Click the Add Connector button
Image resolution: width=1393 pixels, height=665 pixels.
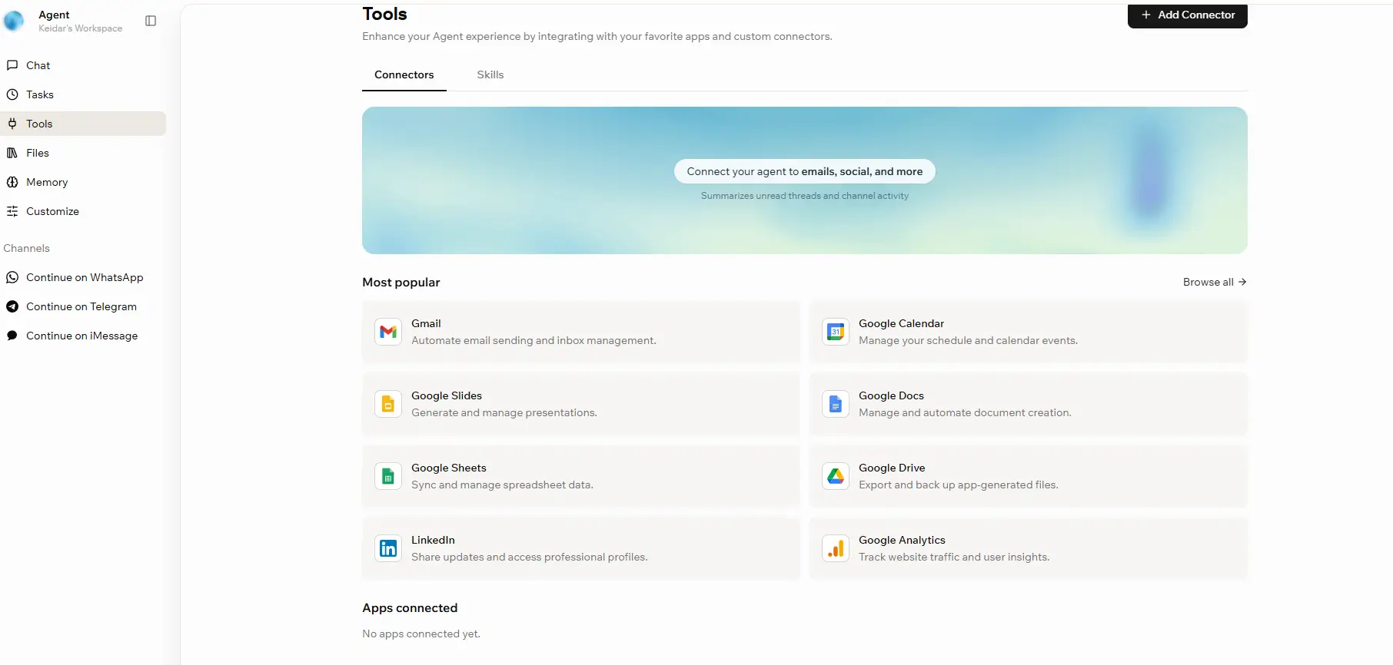click(x=1188, y=15)
